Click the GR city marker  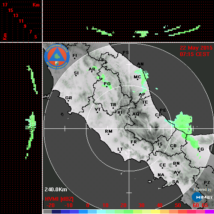point(68,98)
